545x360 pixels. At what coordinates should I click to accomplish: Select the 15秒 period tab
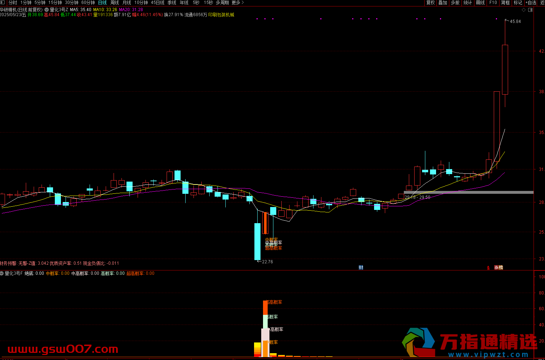click(x=208, y=3)
